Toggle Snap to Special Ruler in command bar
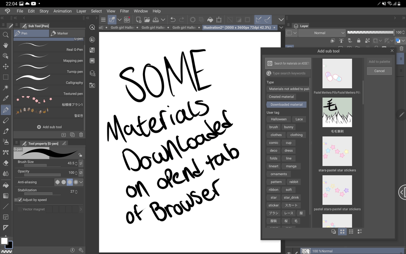Image resolution: width=406 pixels, height=254 pixels. (267, 20)
